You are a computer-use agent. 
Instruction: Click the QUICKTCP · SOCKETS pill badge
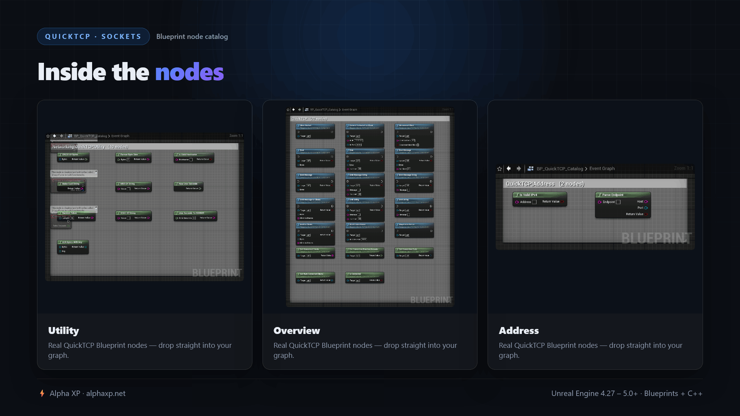click(x=93, y=36)
